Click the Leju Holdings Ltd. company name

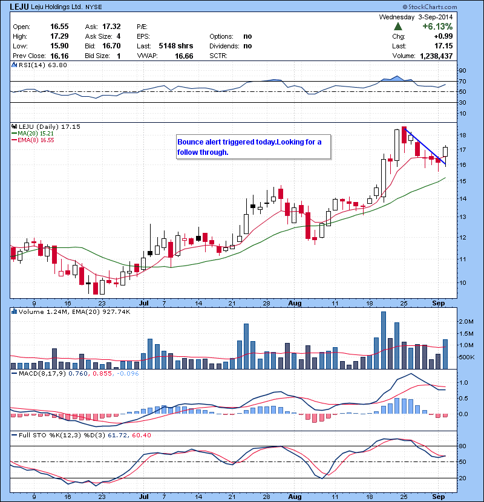[57, 7]
